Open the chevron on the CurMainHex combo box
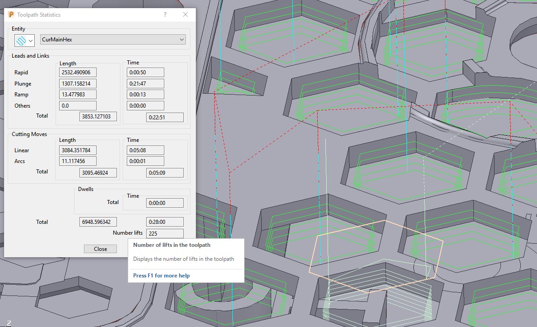 coord(182,39)
